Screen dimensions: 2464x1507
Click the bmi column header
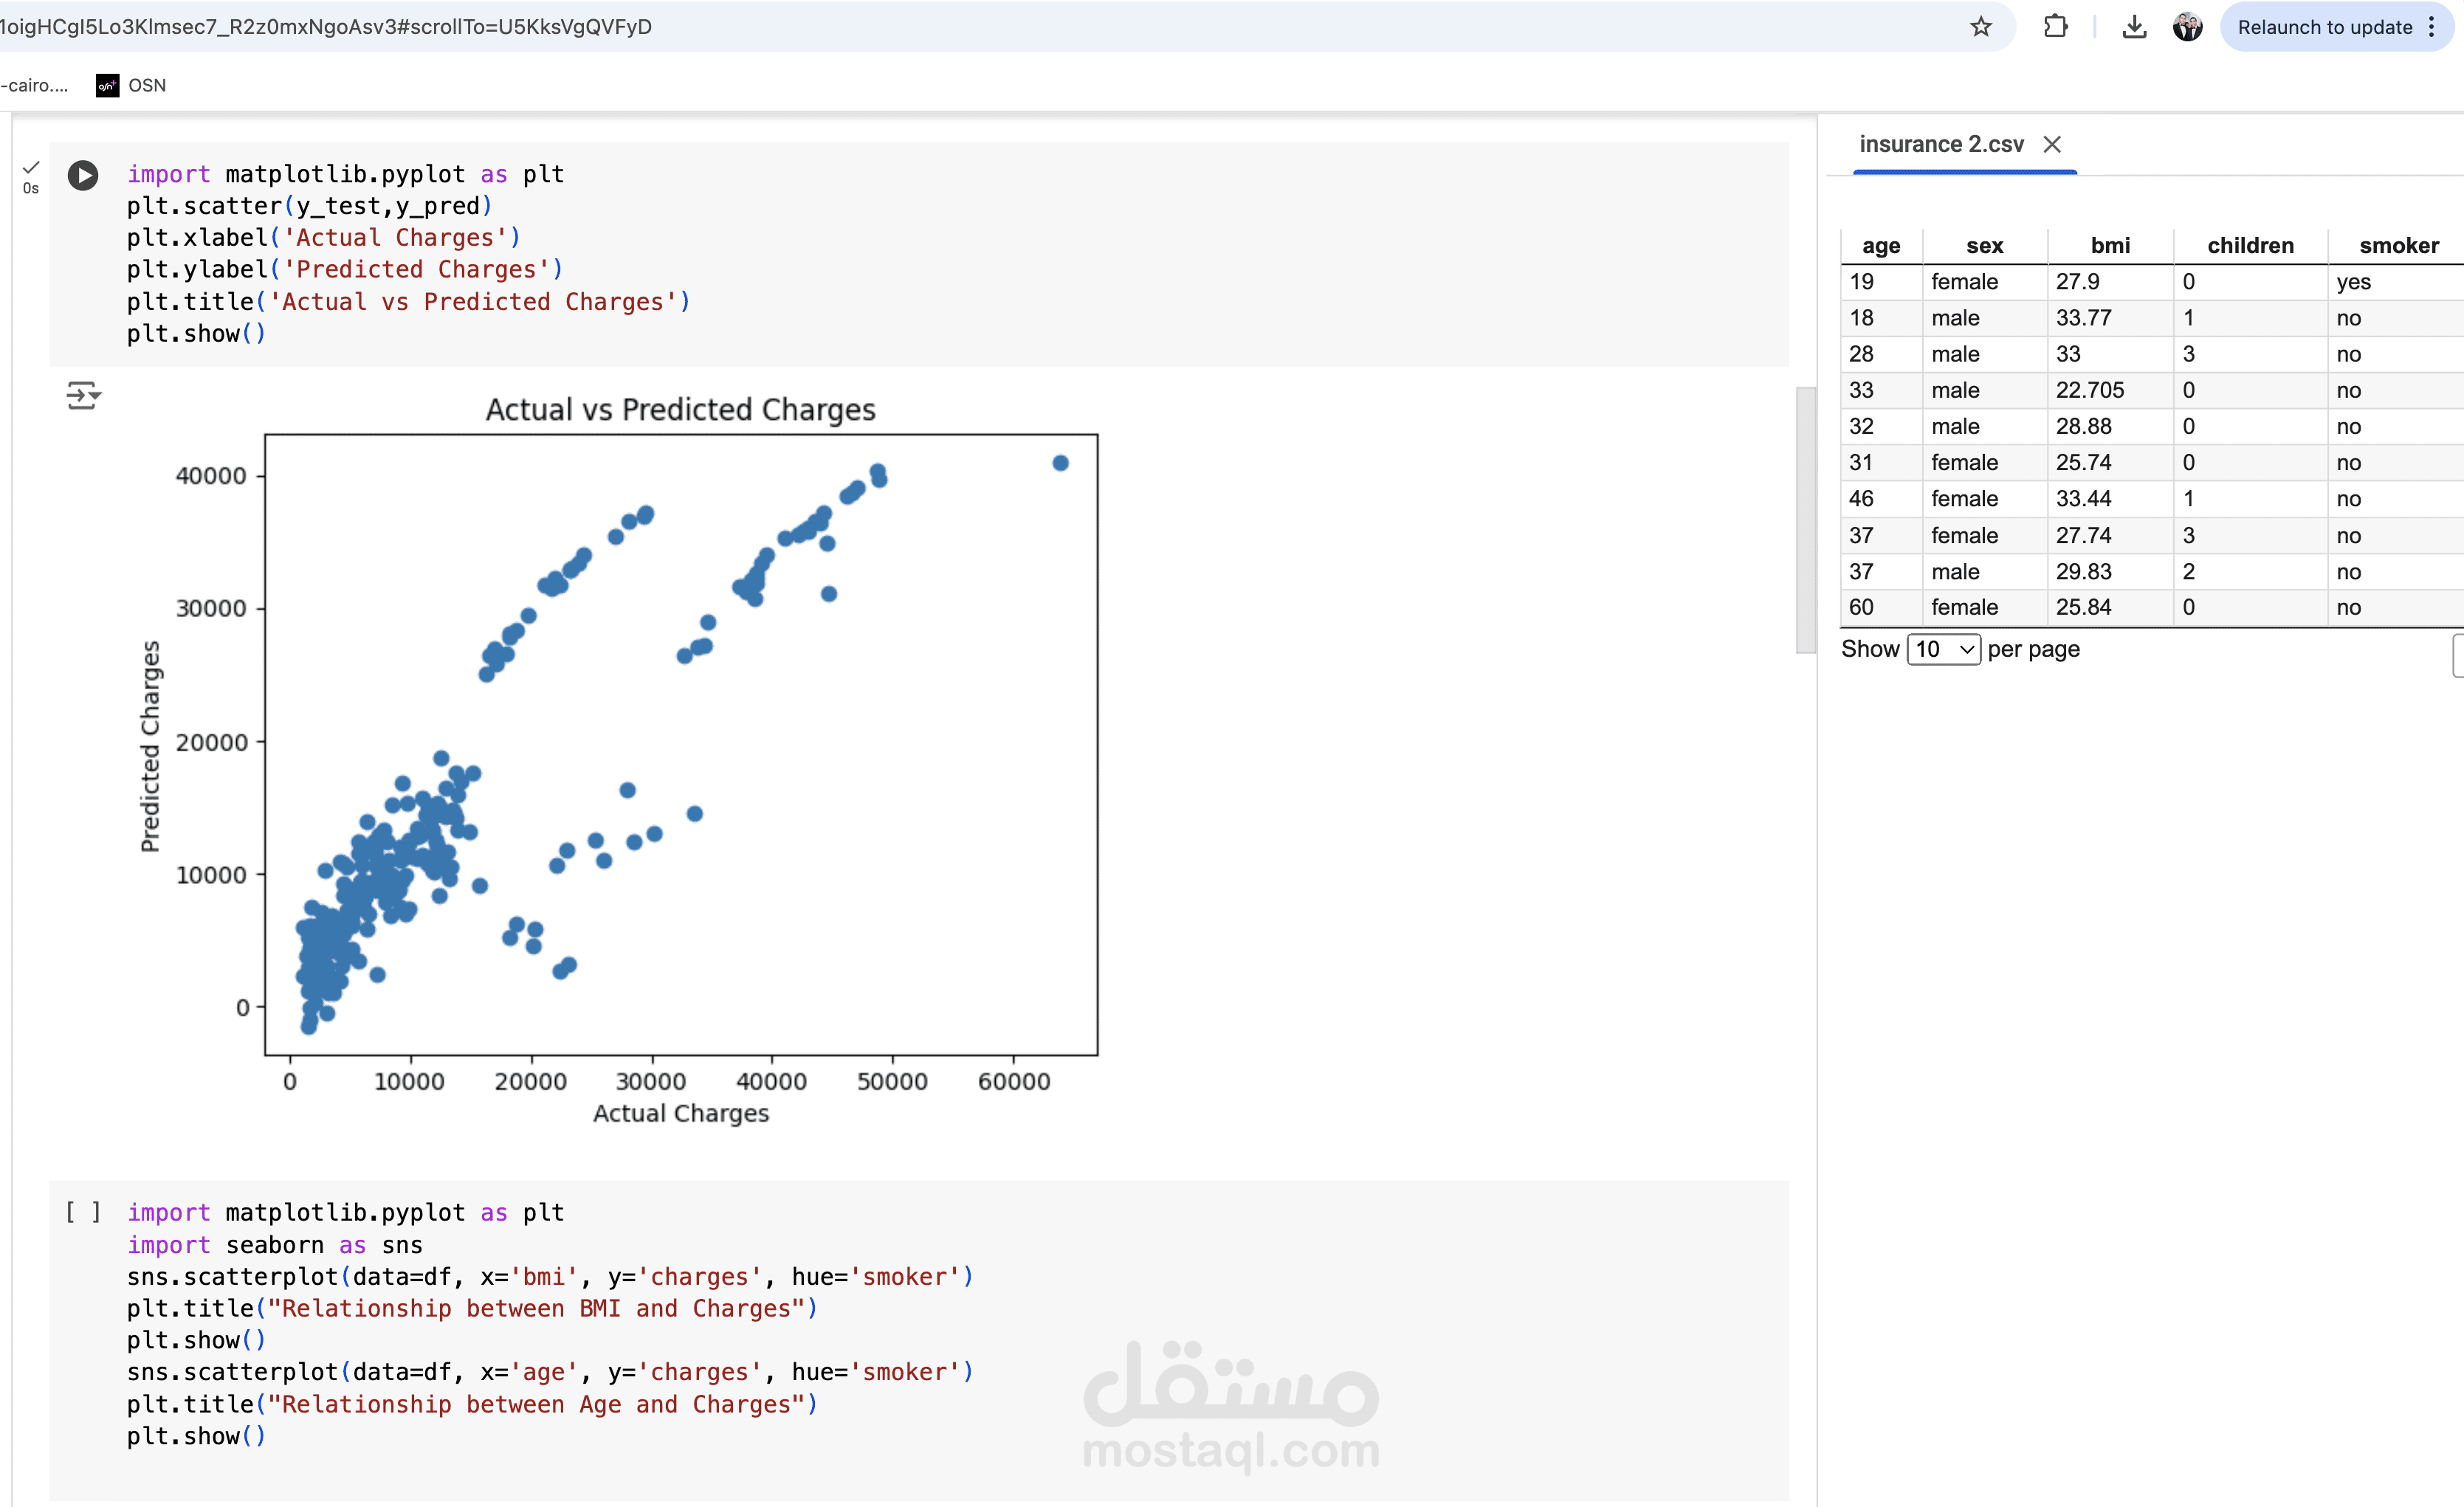click(2110, 245)
